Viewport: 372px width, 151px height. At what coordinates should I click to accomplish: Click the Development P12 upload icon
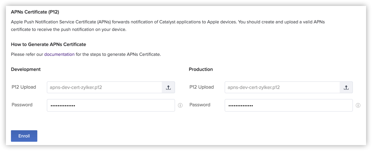[168, 87]
